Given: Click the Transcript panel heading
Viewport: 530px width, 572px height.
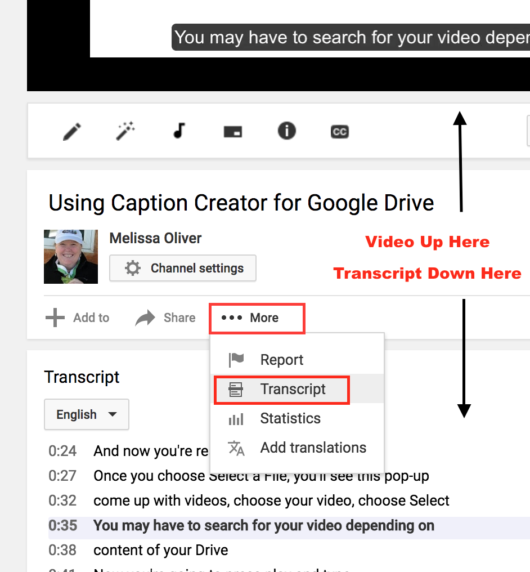Looking at the screenshot, I should click(82, 377).
